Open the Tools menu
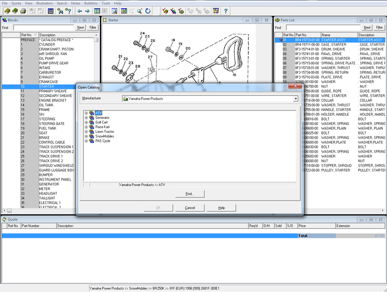The image size is (387, 292). click(x=106, y=3)
